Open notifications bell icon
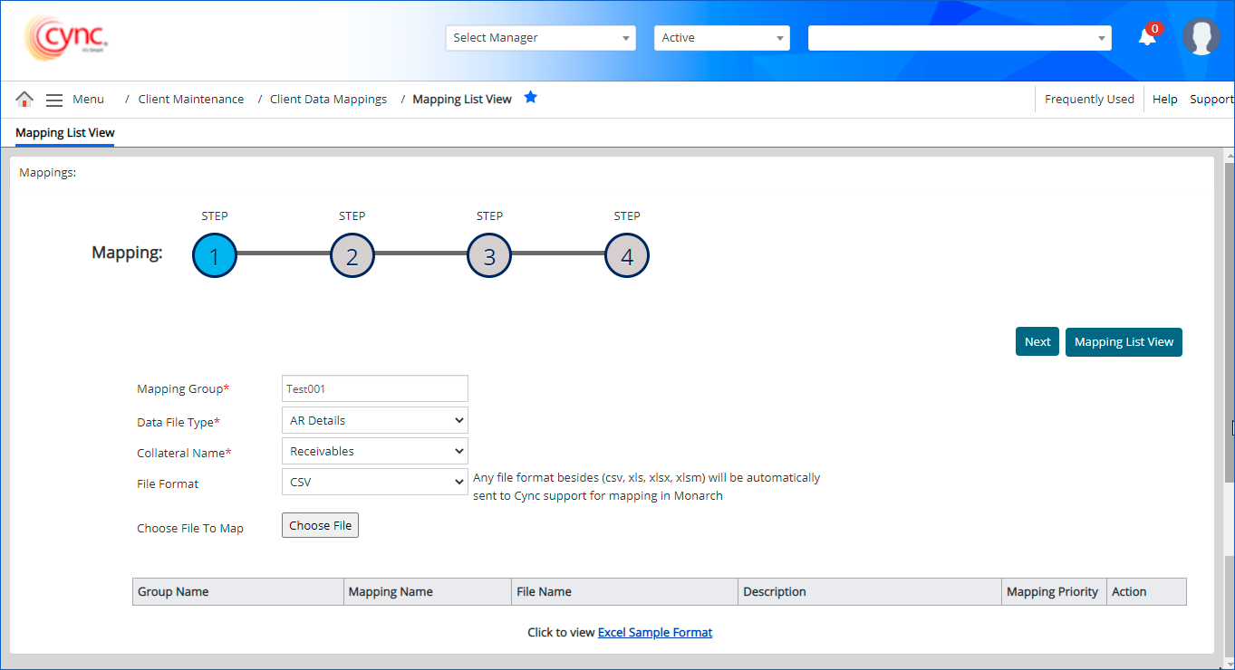 [1147, 37]
